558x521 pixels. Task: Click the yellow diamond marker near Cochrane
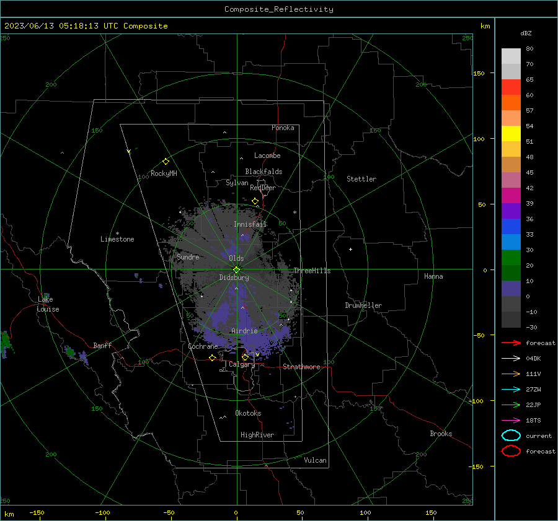pyautogui.click(x=213, y=357)
